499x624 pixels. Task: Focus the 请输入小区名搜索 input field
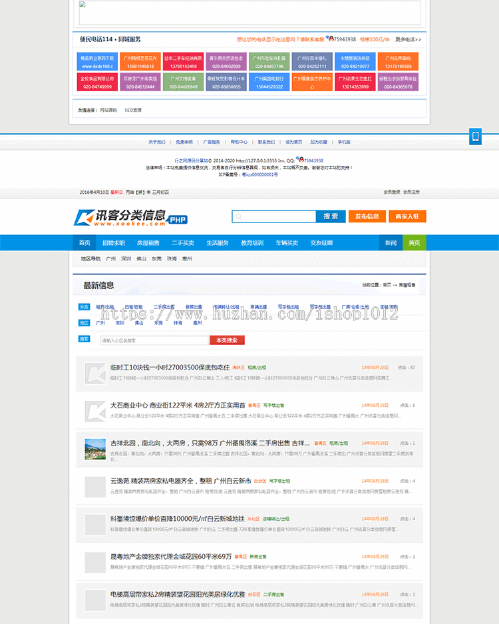coord(154,340)
